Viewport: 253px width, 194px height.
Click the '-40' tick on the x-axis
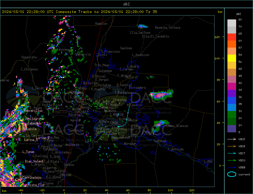(21, 190)
